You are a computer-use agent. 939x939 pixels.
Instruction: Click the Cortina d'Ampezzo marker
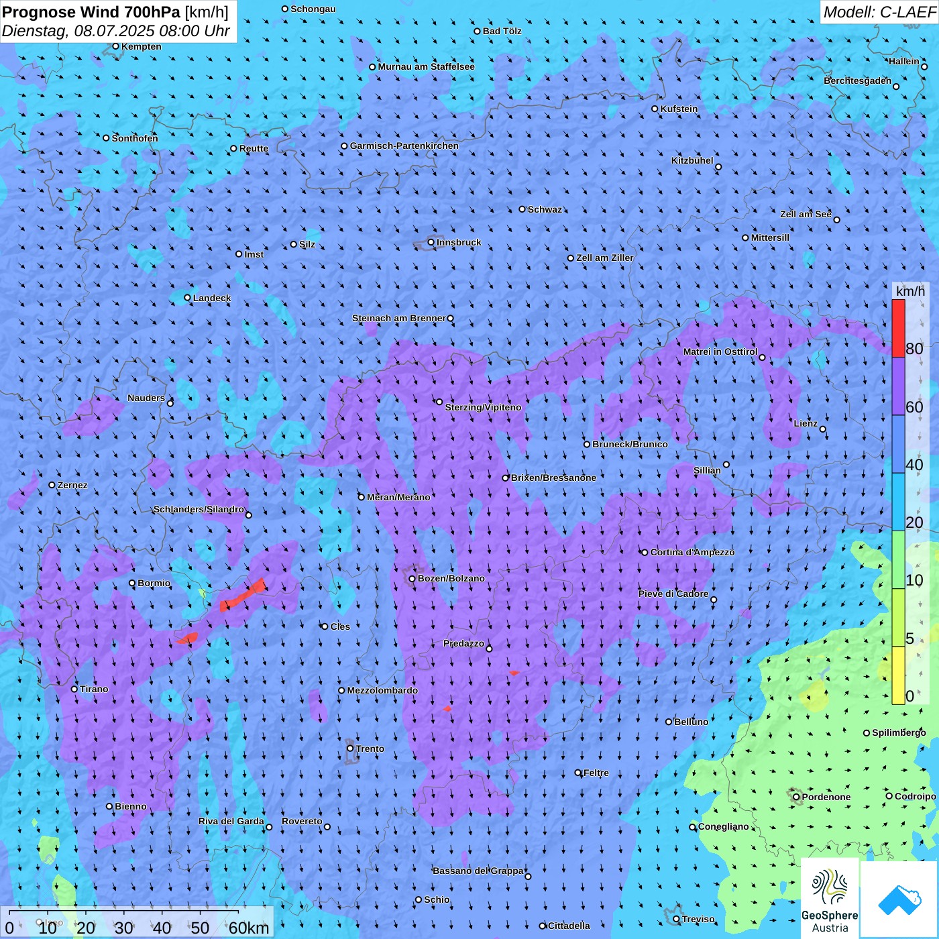(x=645, y=553)
